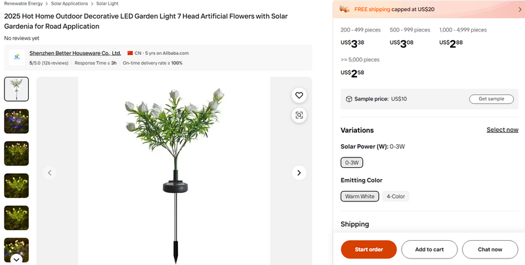
Task: Click the sample price box icon
Action: click(348, 99)
